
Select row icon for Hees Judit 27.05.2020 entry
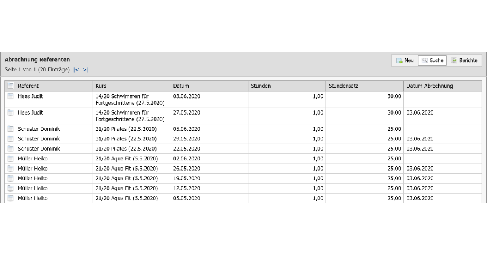11,113
